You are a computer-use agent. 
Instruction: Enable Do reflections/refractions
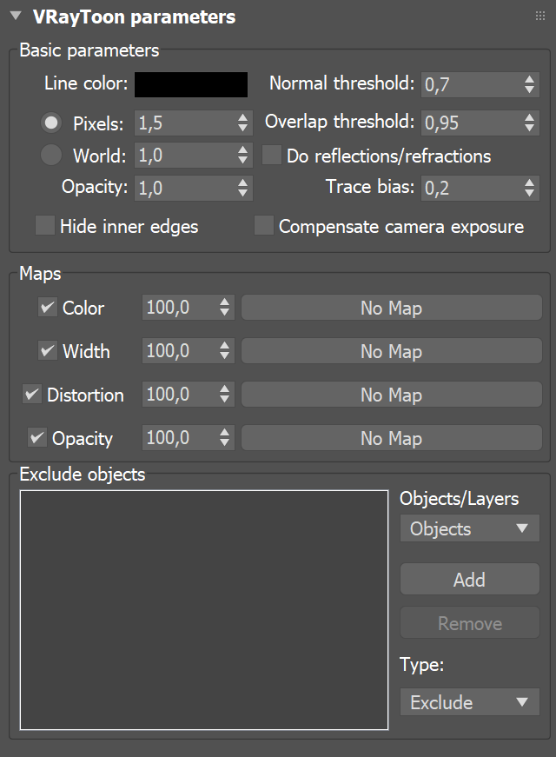272,155
